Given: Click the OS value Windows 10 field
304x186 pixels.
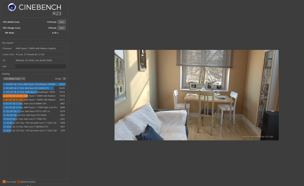Looking at the screenshot, I should pos(41,60).
